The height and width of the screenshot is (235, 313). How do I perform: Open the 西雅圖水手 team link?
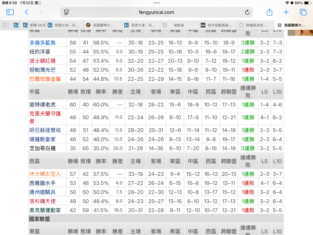coord(43,183)
